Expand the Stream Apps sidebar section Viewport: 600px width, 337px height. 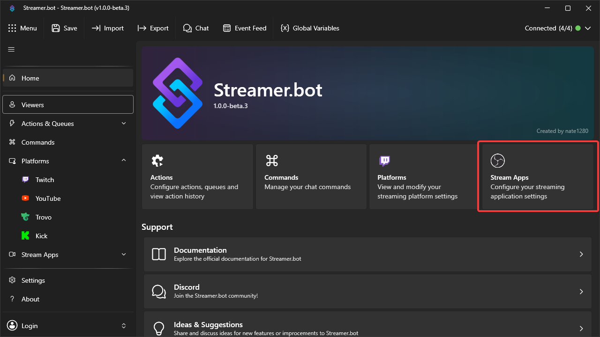pos(123,254)
